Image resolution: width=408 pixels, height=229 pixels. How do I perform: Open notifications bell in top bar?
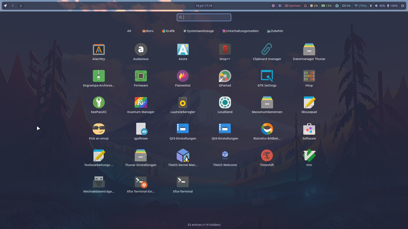click(x=305, y=6)
